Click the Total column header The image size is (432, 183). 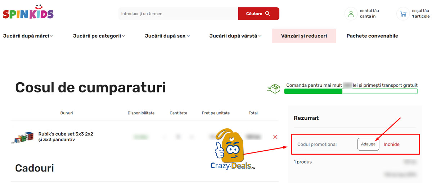(x=253, y=113)
